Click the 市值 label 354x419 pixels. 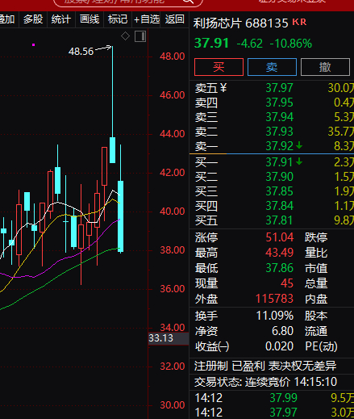coord(316,268)
